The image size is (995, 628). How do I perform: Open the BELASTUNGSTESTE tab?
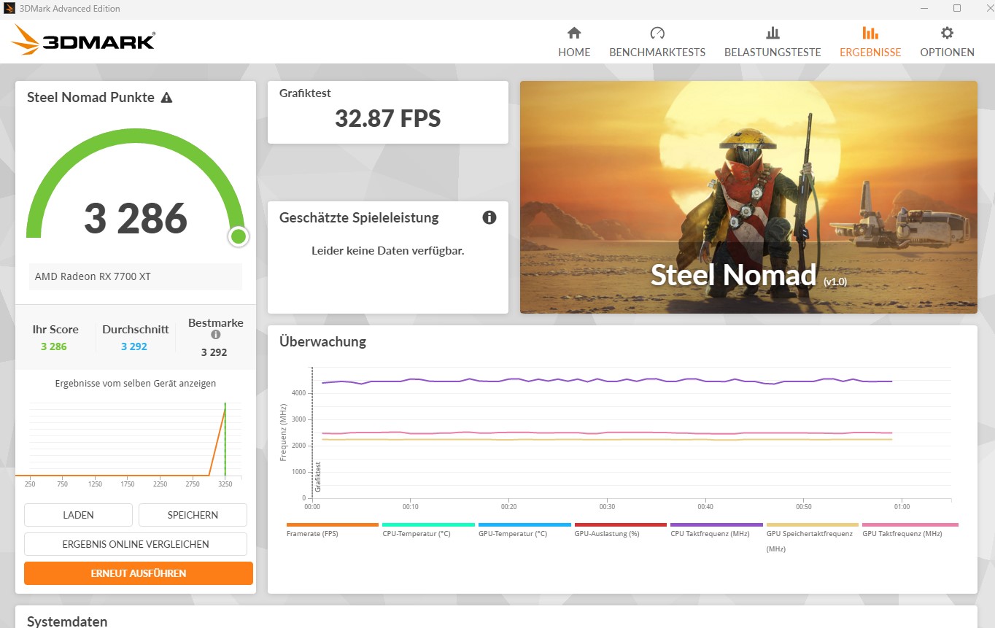pos(773,42)
